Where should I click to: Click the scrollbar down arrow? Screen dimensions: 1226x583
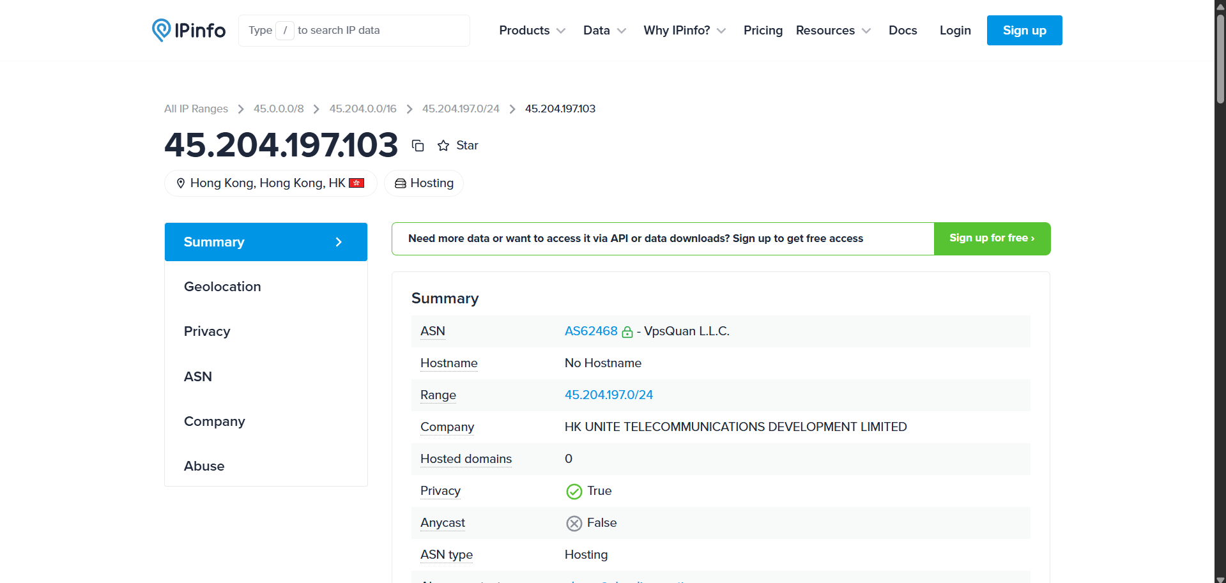[1220, 579]
